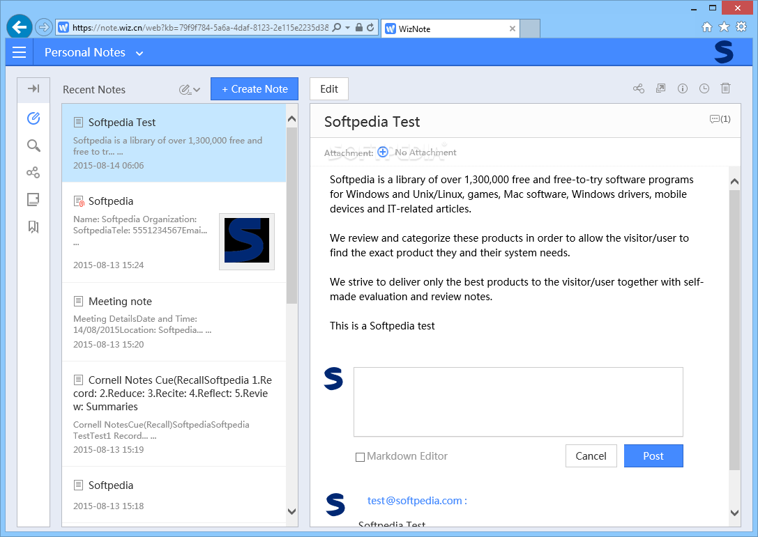Viewport: 758px width, 537px height.
Task: Click the Edit button
Action: click(328, 89)
